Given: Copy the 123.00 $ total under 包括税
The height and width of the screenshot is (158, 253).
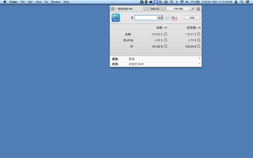Looking at the screenshot, I should pyautogui.click(x=199, y=46).
